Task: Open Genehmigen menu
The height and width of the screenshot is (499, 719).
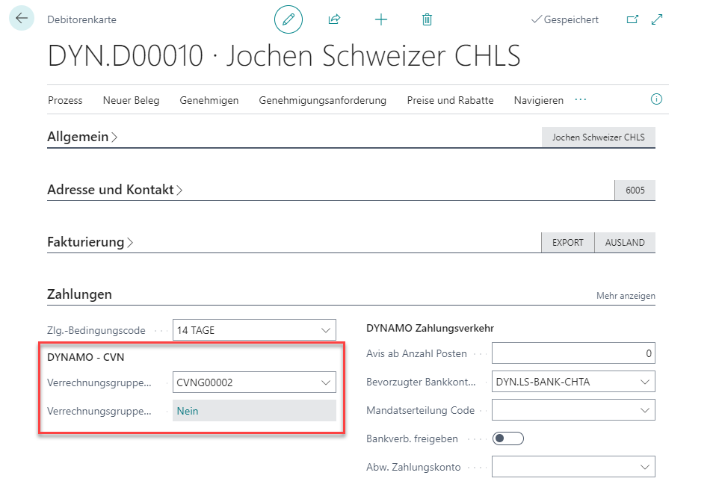Action: click(209, 100)
